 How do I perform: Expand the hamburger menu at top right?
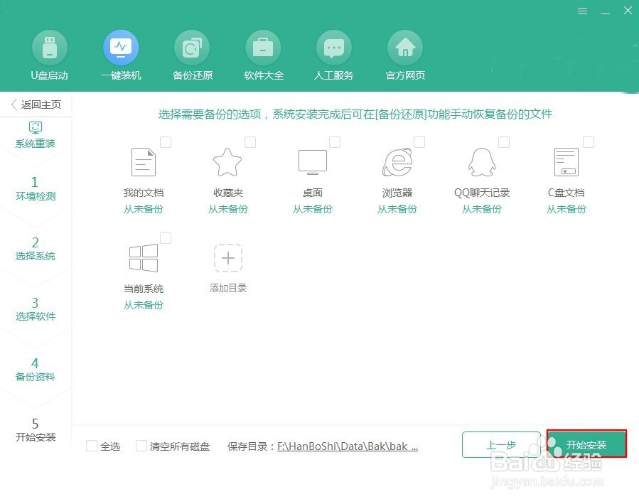pyautogui.click(x=582, y=11)
